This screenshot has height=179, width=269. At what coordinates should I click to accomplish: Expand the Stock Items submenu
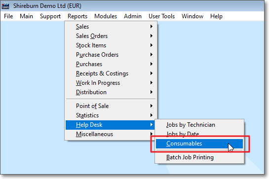[111, 45]
